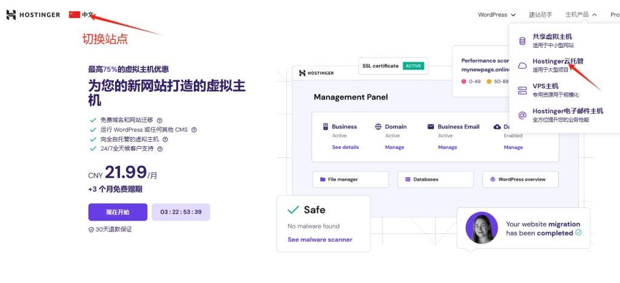Click Manage under Business Email
The image size is (620, 283).
coord(447,147)
